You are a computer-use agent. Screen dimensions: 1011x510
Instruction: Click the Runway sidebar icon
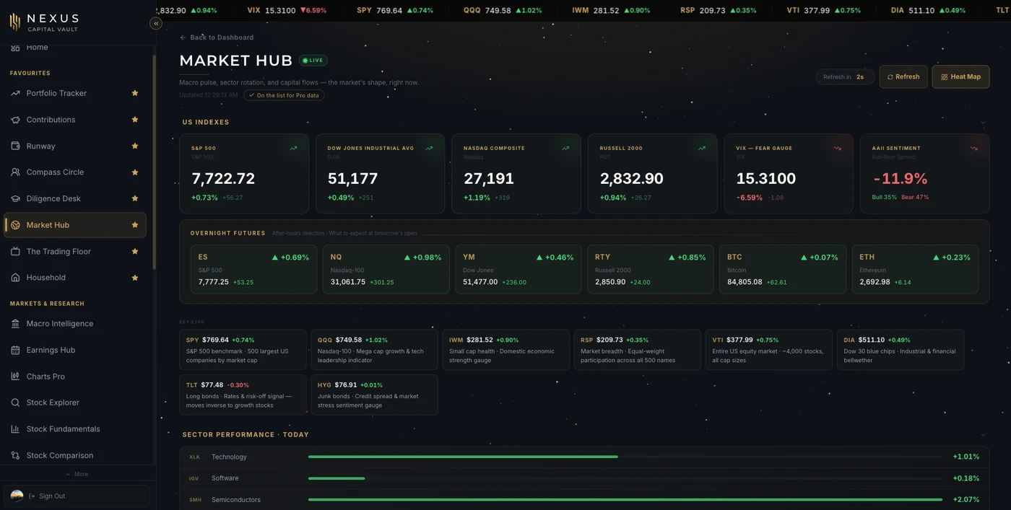[15, 146]
